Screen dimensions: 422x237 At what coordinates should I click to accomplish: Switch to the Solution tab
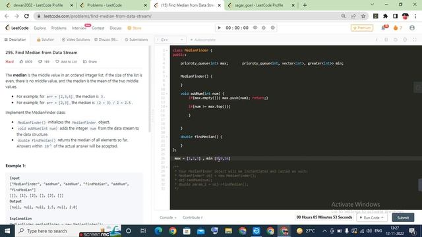click(45, 39)
